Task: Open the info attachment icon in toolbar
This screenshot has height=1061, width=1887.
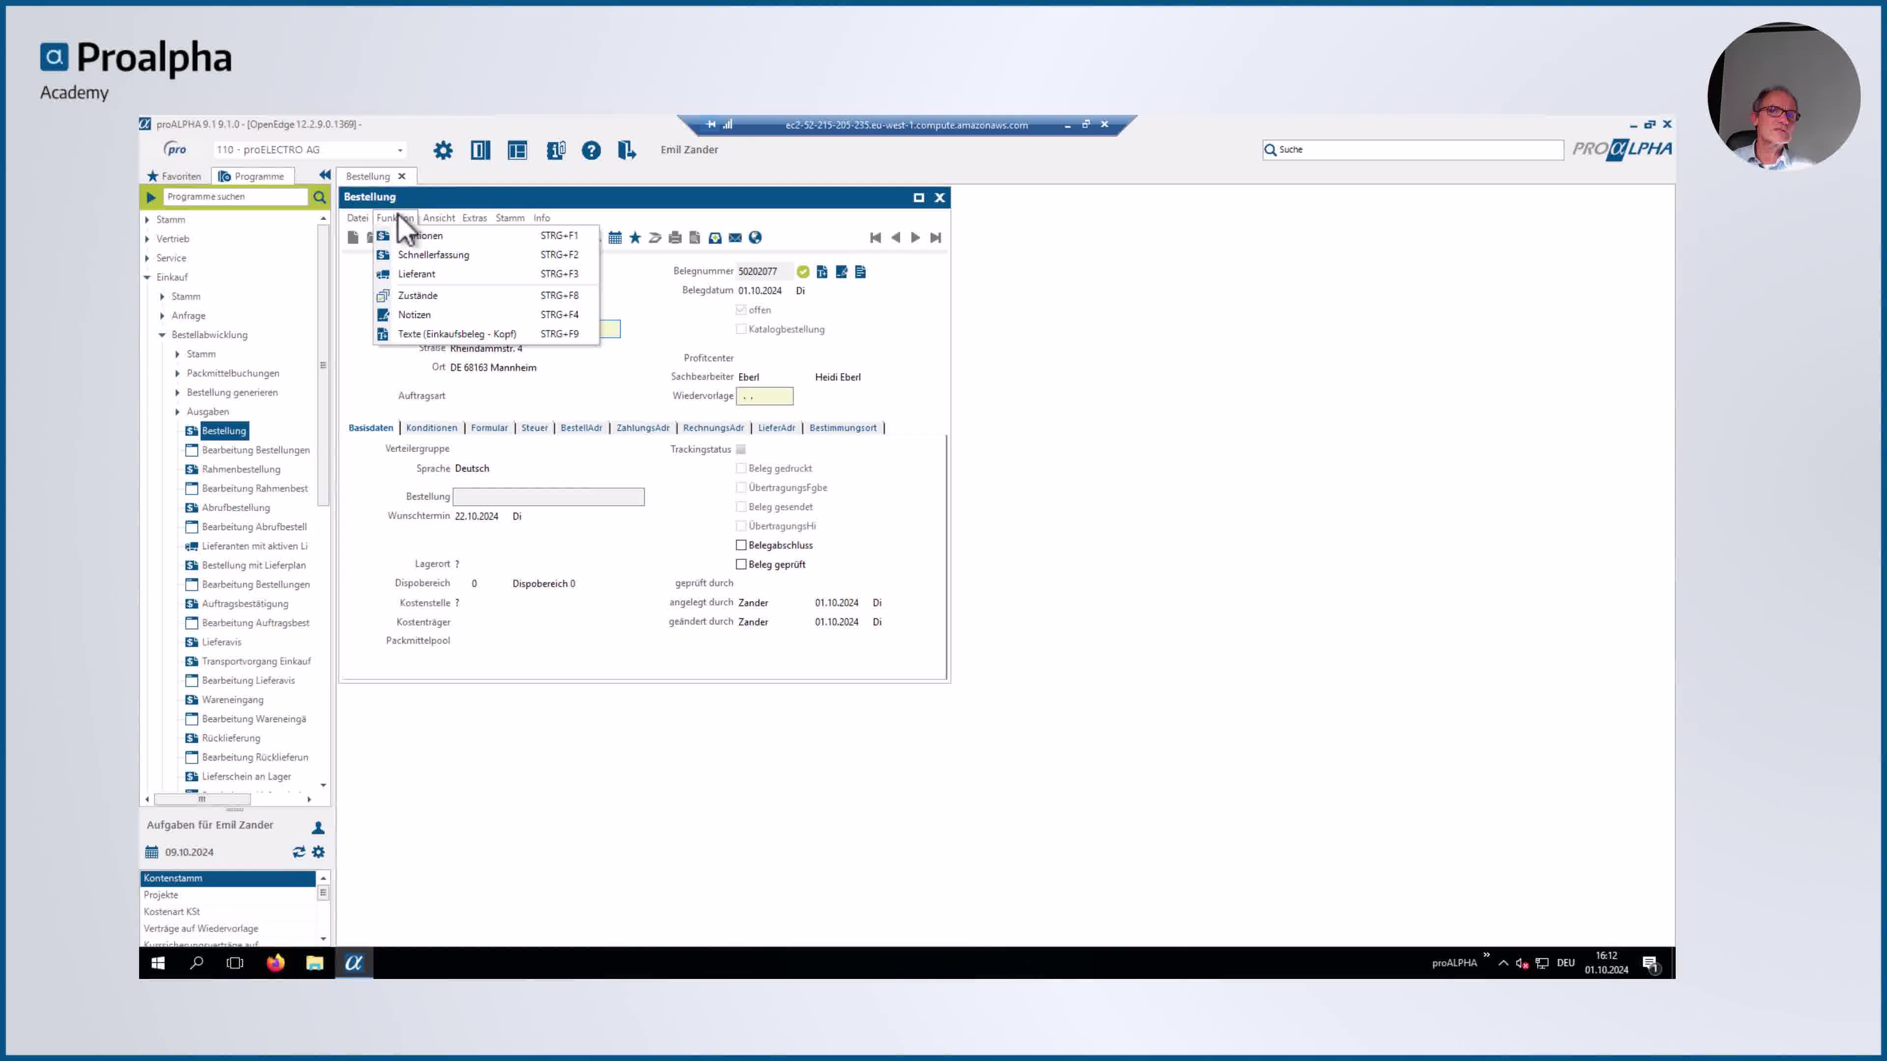Action: tap(555, 150)
